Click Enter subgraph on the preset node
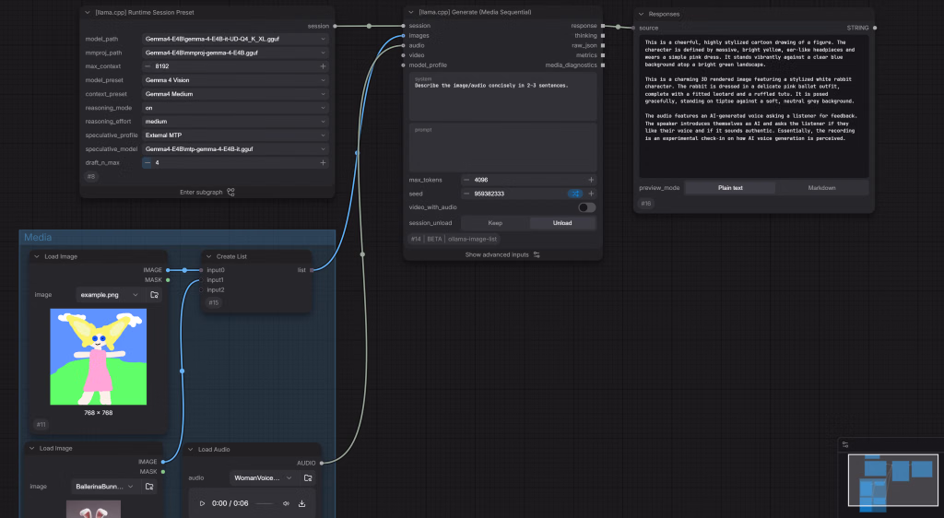The width and height of the screenshot is (944, 518). coord(201,193)
